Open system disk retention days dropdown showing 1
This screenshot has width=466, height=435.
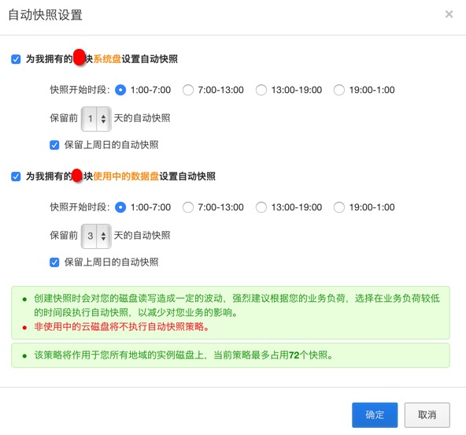tap(96, 119)
